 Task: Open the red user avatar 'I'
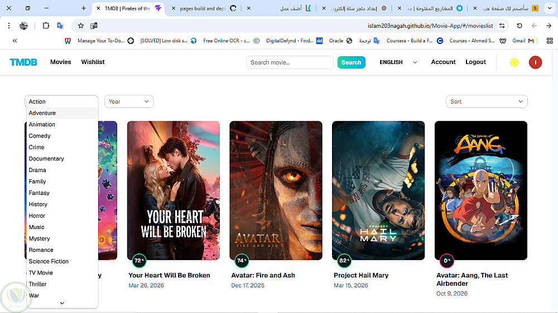(535, 62)
